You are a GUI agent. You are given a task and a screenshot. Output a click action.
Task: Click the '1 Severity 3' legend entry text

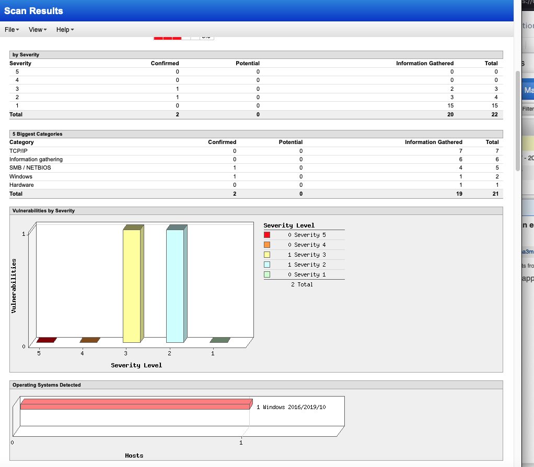coord(307,255)
